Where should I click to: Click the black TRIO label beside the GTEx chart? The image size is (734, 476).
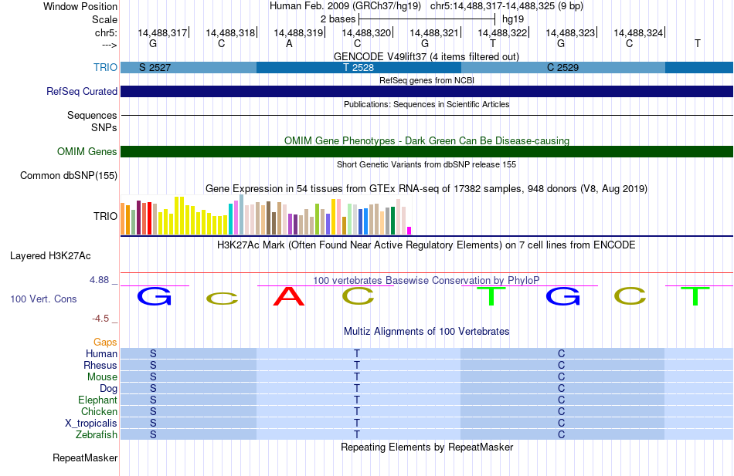(x=105, y=216)
